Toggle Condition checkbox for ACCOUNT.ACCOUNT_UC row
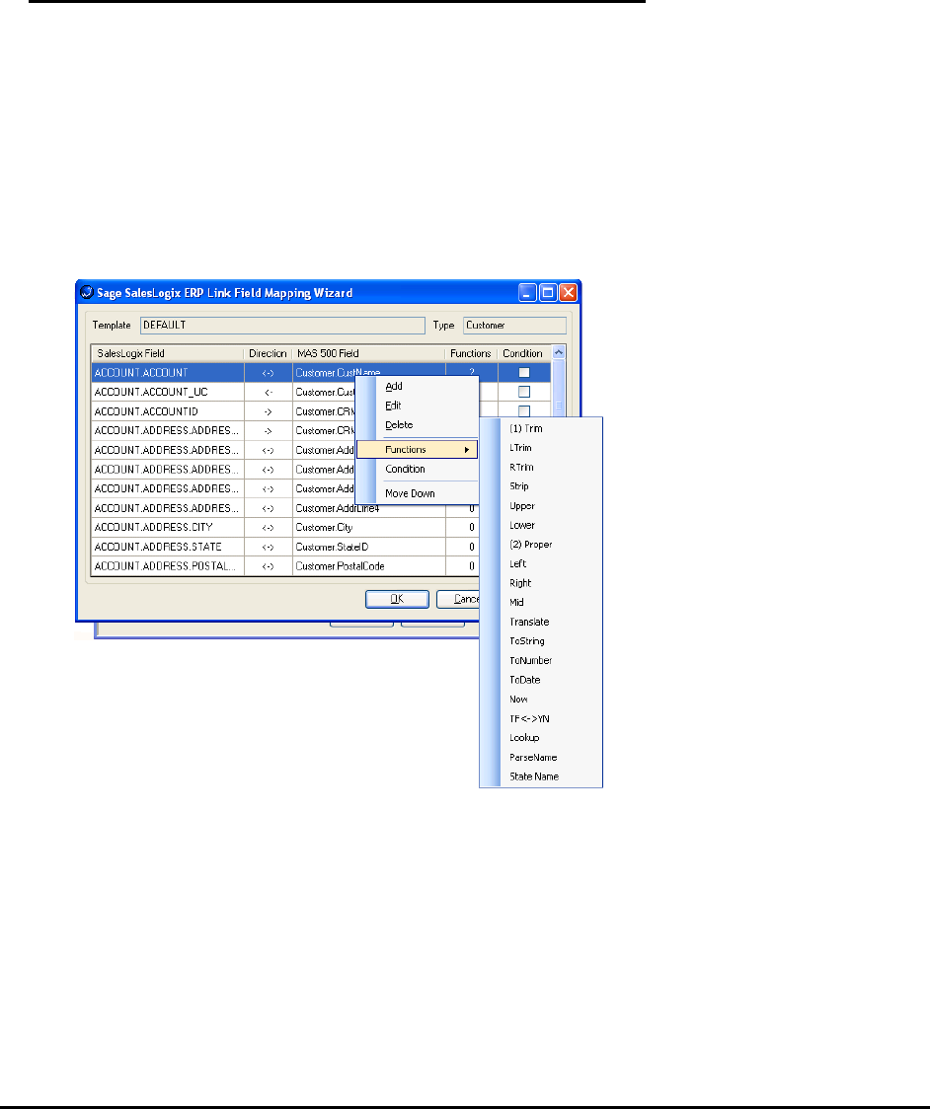This screenshot has width=930, height=1109. coord(524,392)
